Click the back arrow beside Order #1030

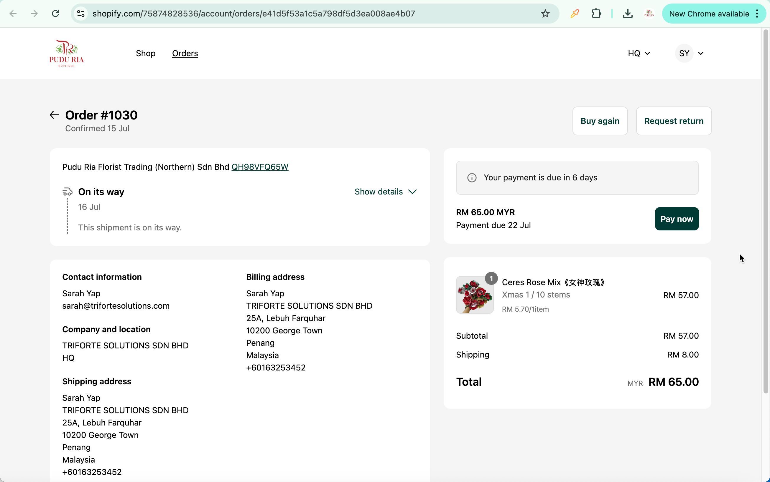point(54,115)
